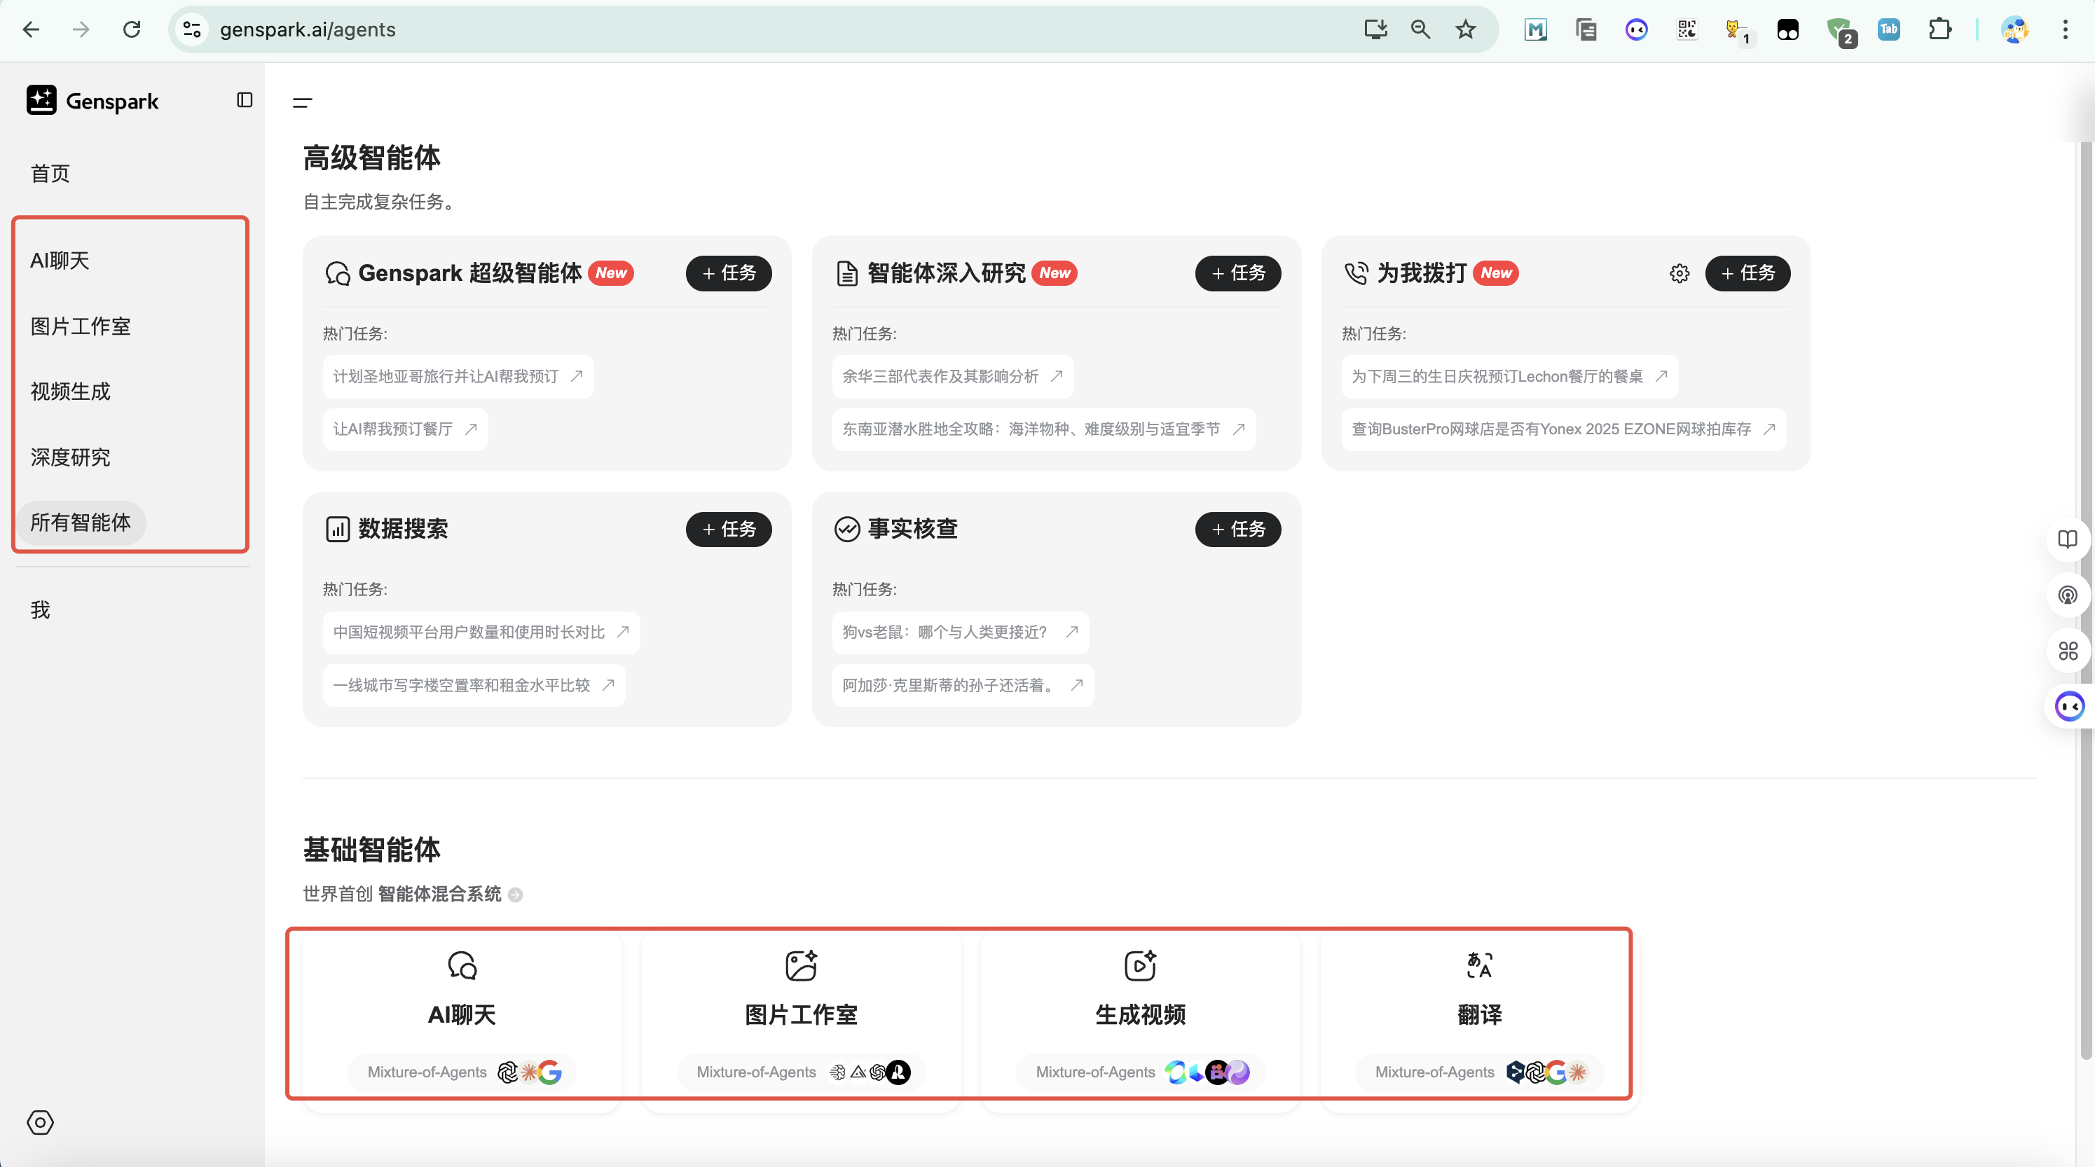Open task 让AI帮我预订餐厅
The width and height of the screenshot is (2095, 1167).
click(x=405, y=429)
